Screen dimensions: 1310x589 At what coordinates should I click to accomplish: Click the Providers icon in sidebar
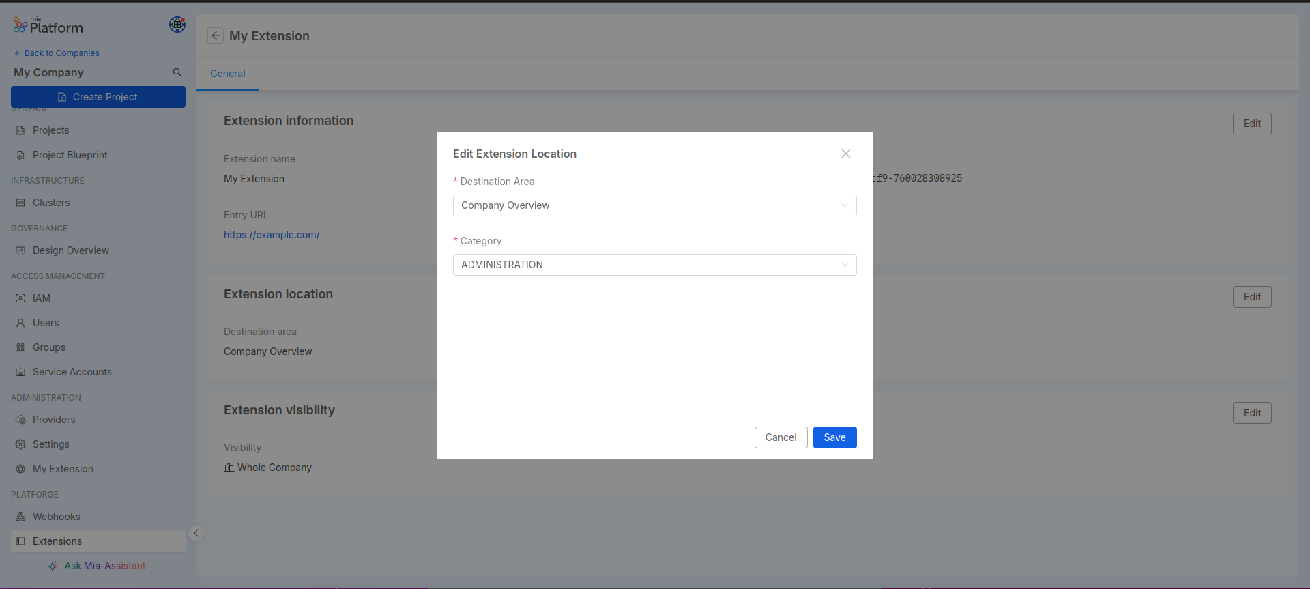(x=20, y=420)
